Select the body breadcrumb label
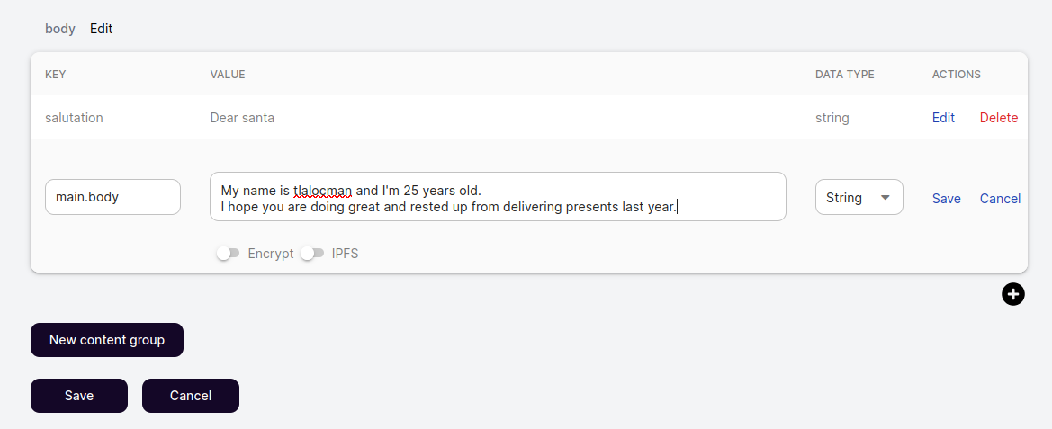Image resolution: width=1052 pixels, height=429 pixels. [60, 29]
